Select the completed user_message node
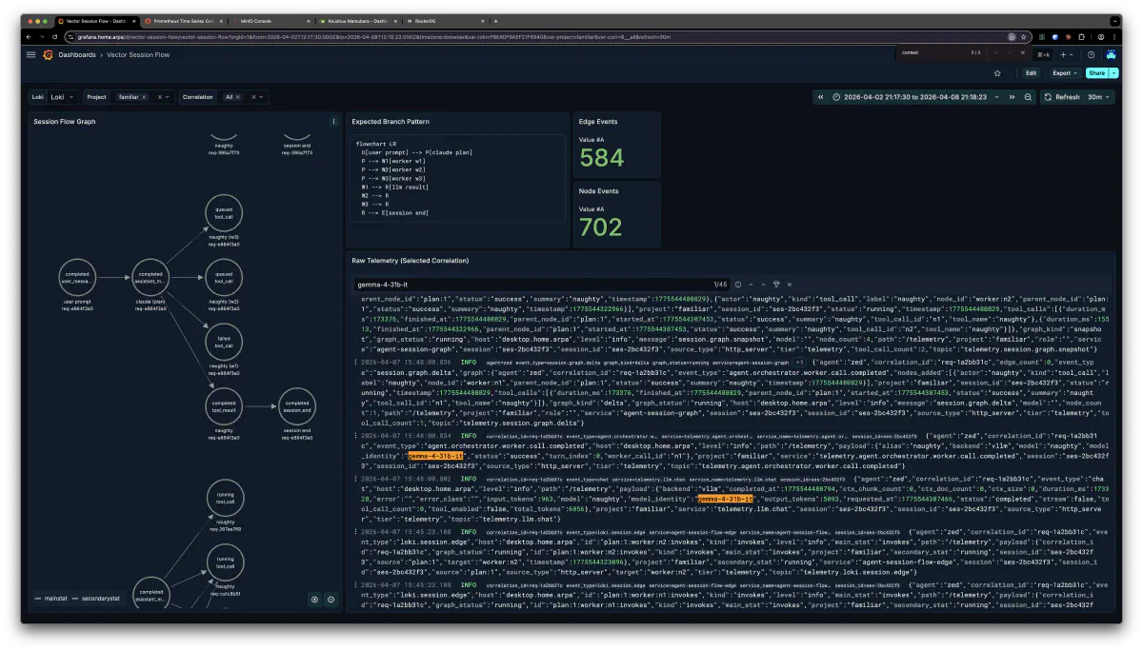The height and width of the screenshot is (651, 1143). pyautogui.click(x=77, y=277)
